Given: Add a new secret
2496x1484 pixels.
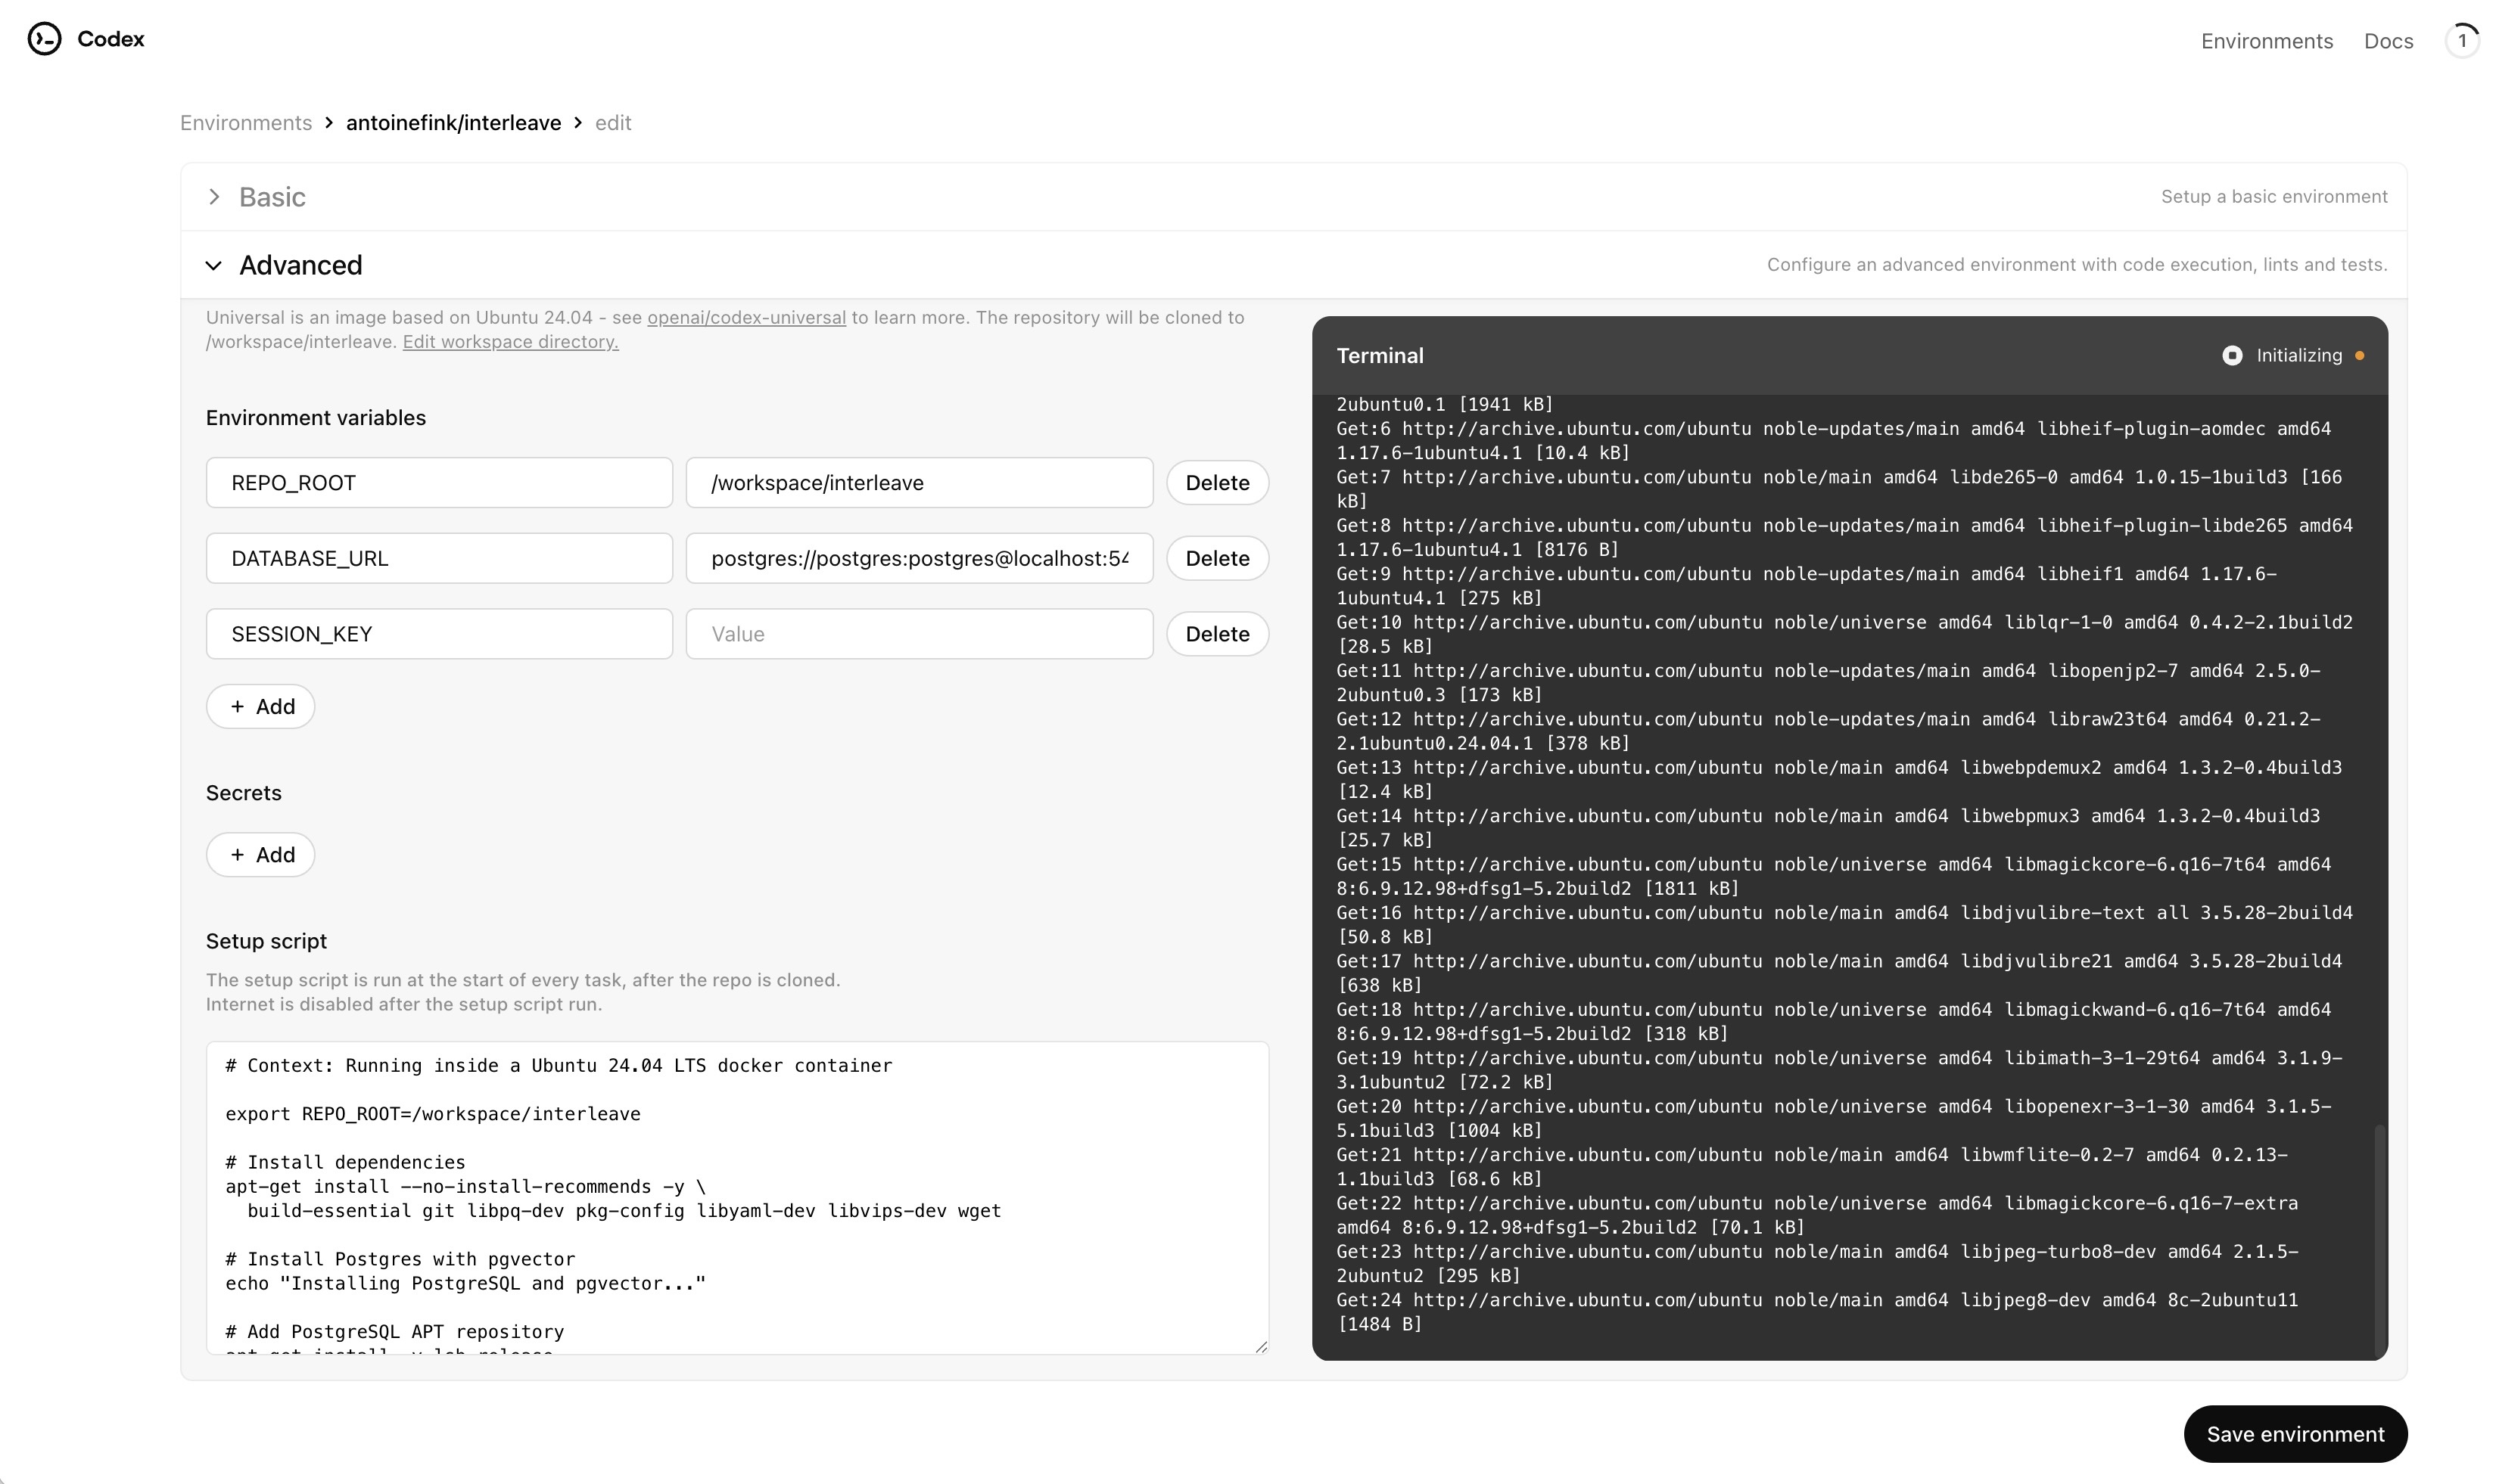Looking at the screenshot, I should point(260,854).
